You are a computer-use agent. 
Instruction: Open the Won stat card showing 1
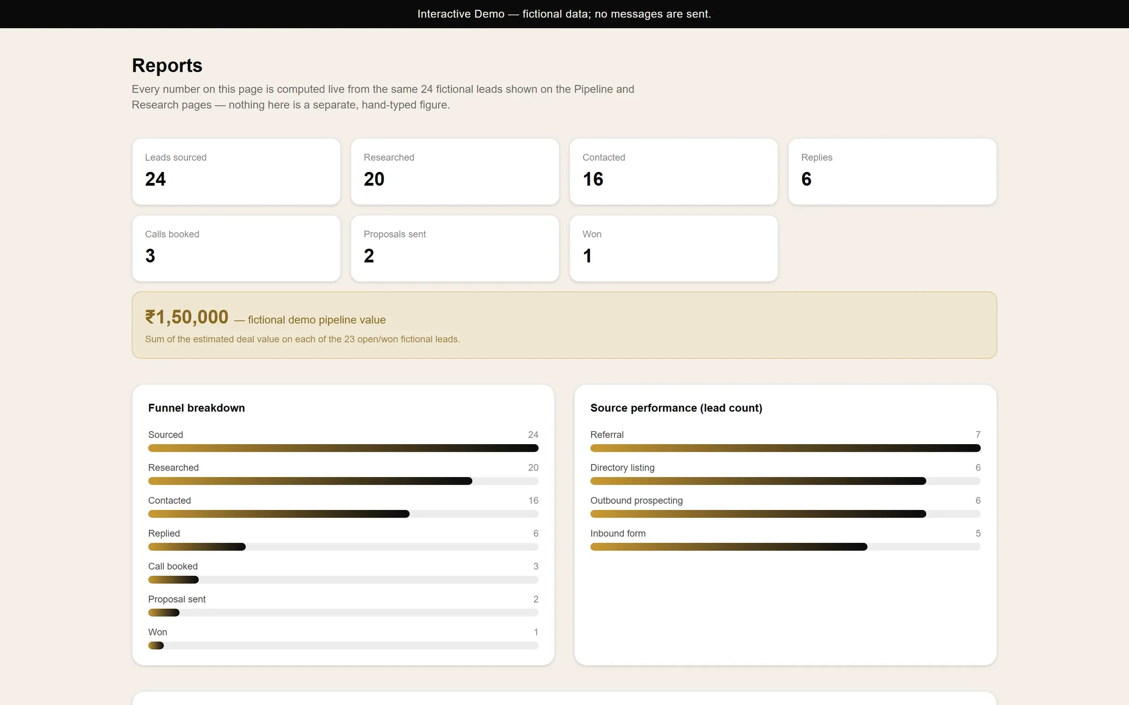pos(674,248)
